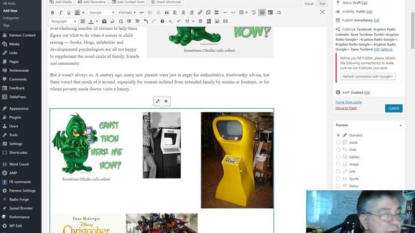Viewport: 415px width, 233px height.
Task: Paste as text
Action: [104, 21]
